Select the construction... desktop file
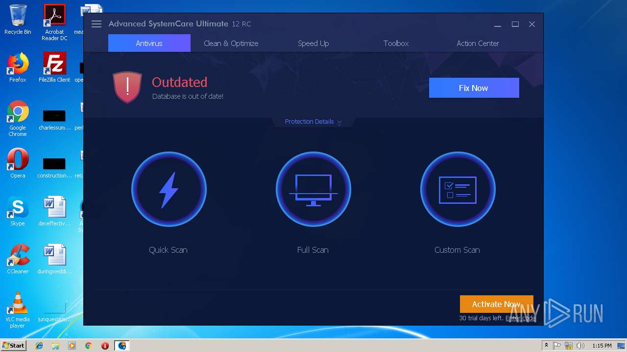 (54, 168)
